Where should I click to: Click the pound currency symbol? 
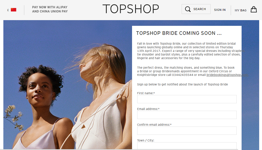pyautogui.click(x=8, y=10)
